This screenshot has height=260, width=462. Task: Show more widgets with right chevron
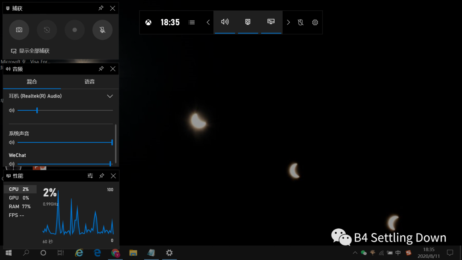point(288,22)
